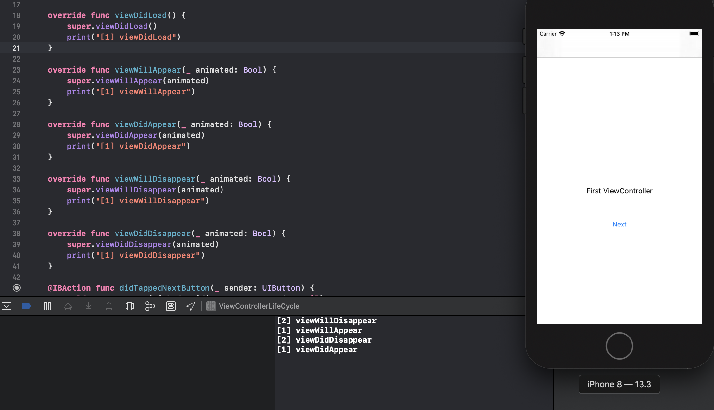
Task: Click the Step Over debug icon
Action: [68, 306]
